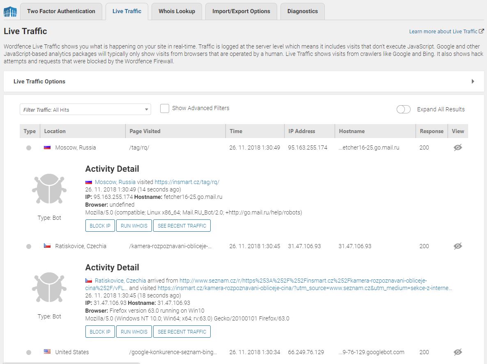The image size is (487, 364).
Task: Open the https://insmart.cz/tag/rq/ link
Action: [x=187, y=182]
